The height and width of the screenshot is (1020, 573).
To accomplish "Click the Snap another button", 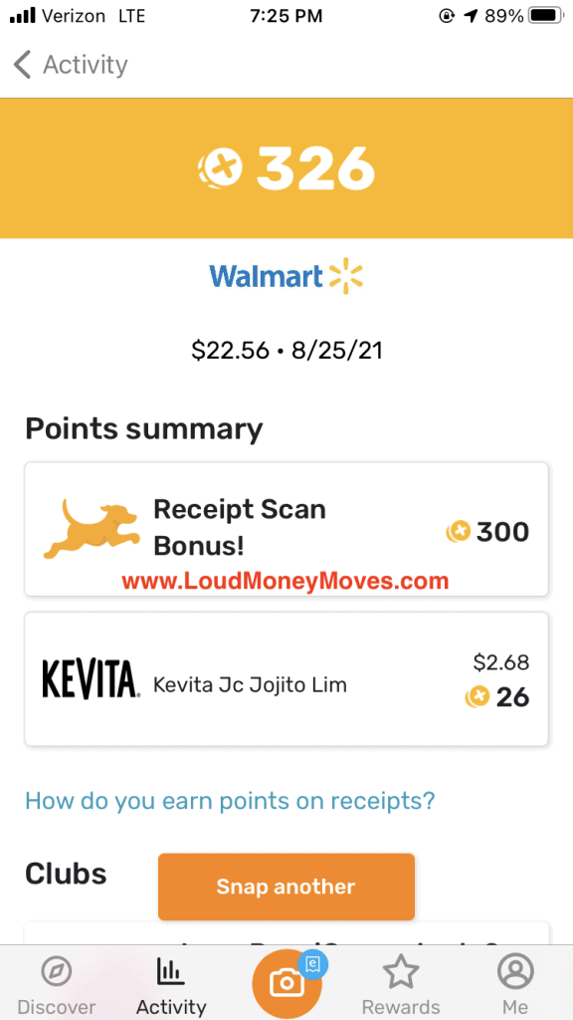I will click(286, 887).
